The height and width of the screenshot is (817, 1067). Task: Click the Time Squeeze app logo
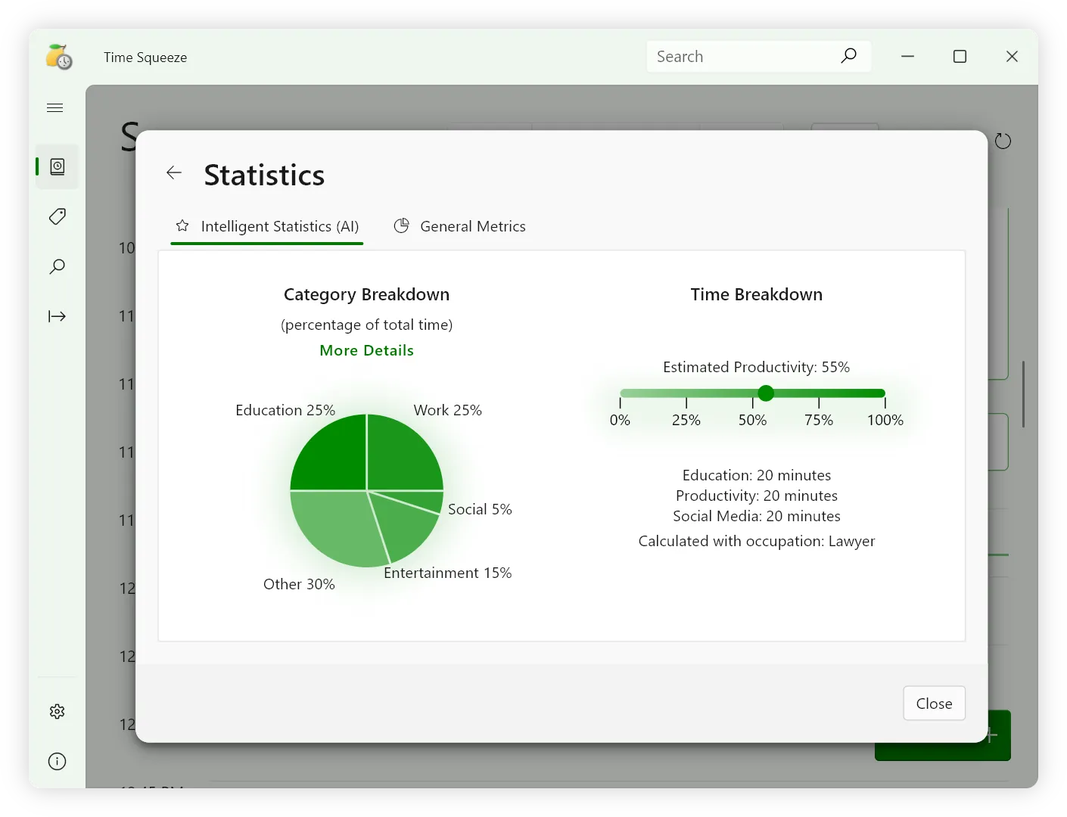coord(59,57)
